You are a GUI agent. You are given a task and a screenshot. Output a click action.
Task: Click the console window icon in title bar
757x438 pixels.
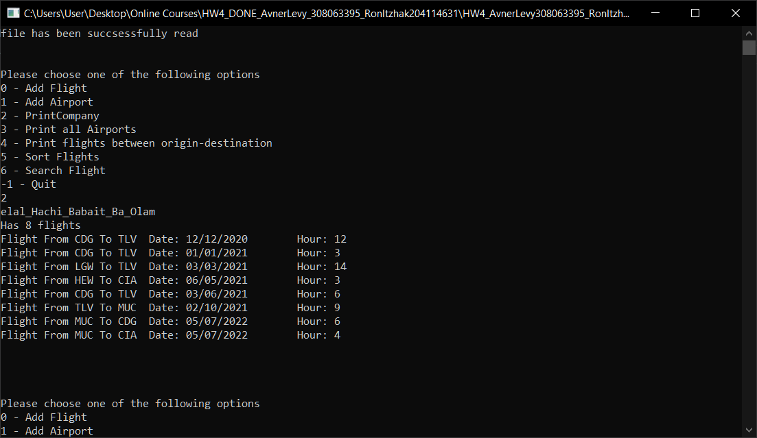pyautogui.click(x=13, y=13)
